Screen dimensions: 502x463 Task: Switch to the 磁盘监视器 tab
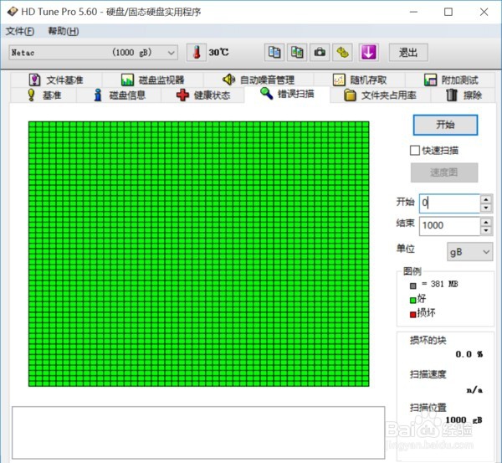pos(153,80)
